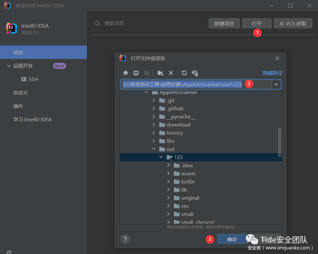Click the Beta badge next to 远程开发
Screen dimensions: 318x254
[x=60, y=66]
